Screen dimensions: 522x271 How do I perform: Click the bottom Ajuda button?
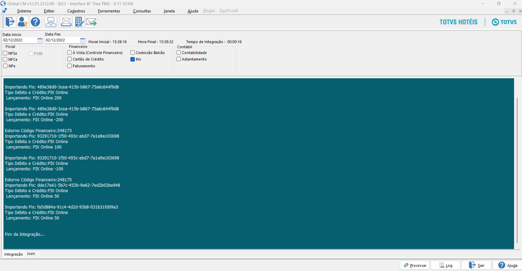pyautogui.click(x=508, y=265)
